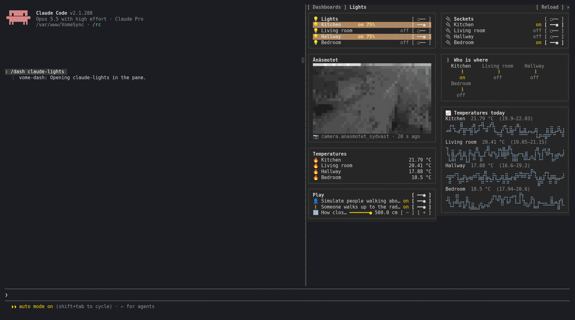The image size is (575, 320).
Task: Disable Simulate people walking toggle
Action: (421, 201)
